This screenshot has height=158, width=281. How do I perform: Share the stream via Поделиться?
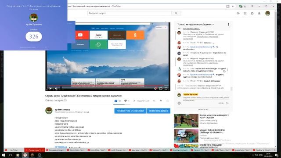click(x=141, y=101)
